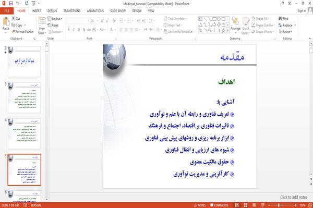
Task: Click the Save icon in quick access toolbar
Action: click(11, 3)
